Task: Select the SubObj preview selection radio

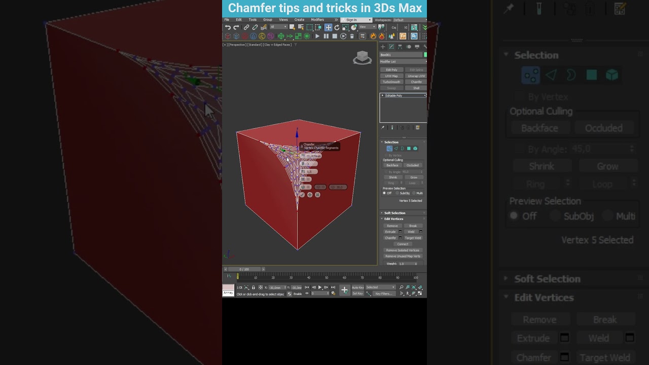Action: tap(398, 193)
